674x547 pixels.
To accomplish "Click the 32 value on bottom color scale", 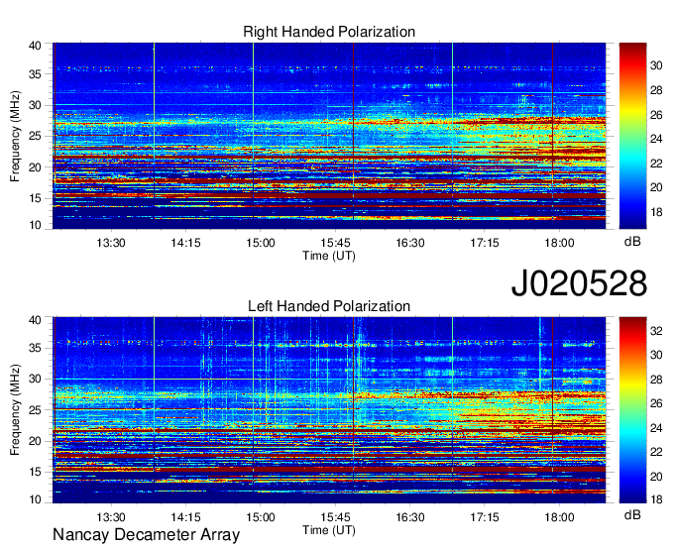I will [x=656, y=330].
